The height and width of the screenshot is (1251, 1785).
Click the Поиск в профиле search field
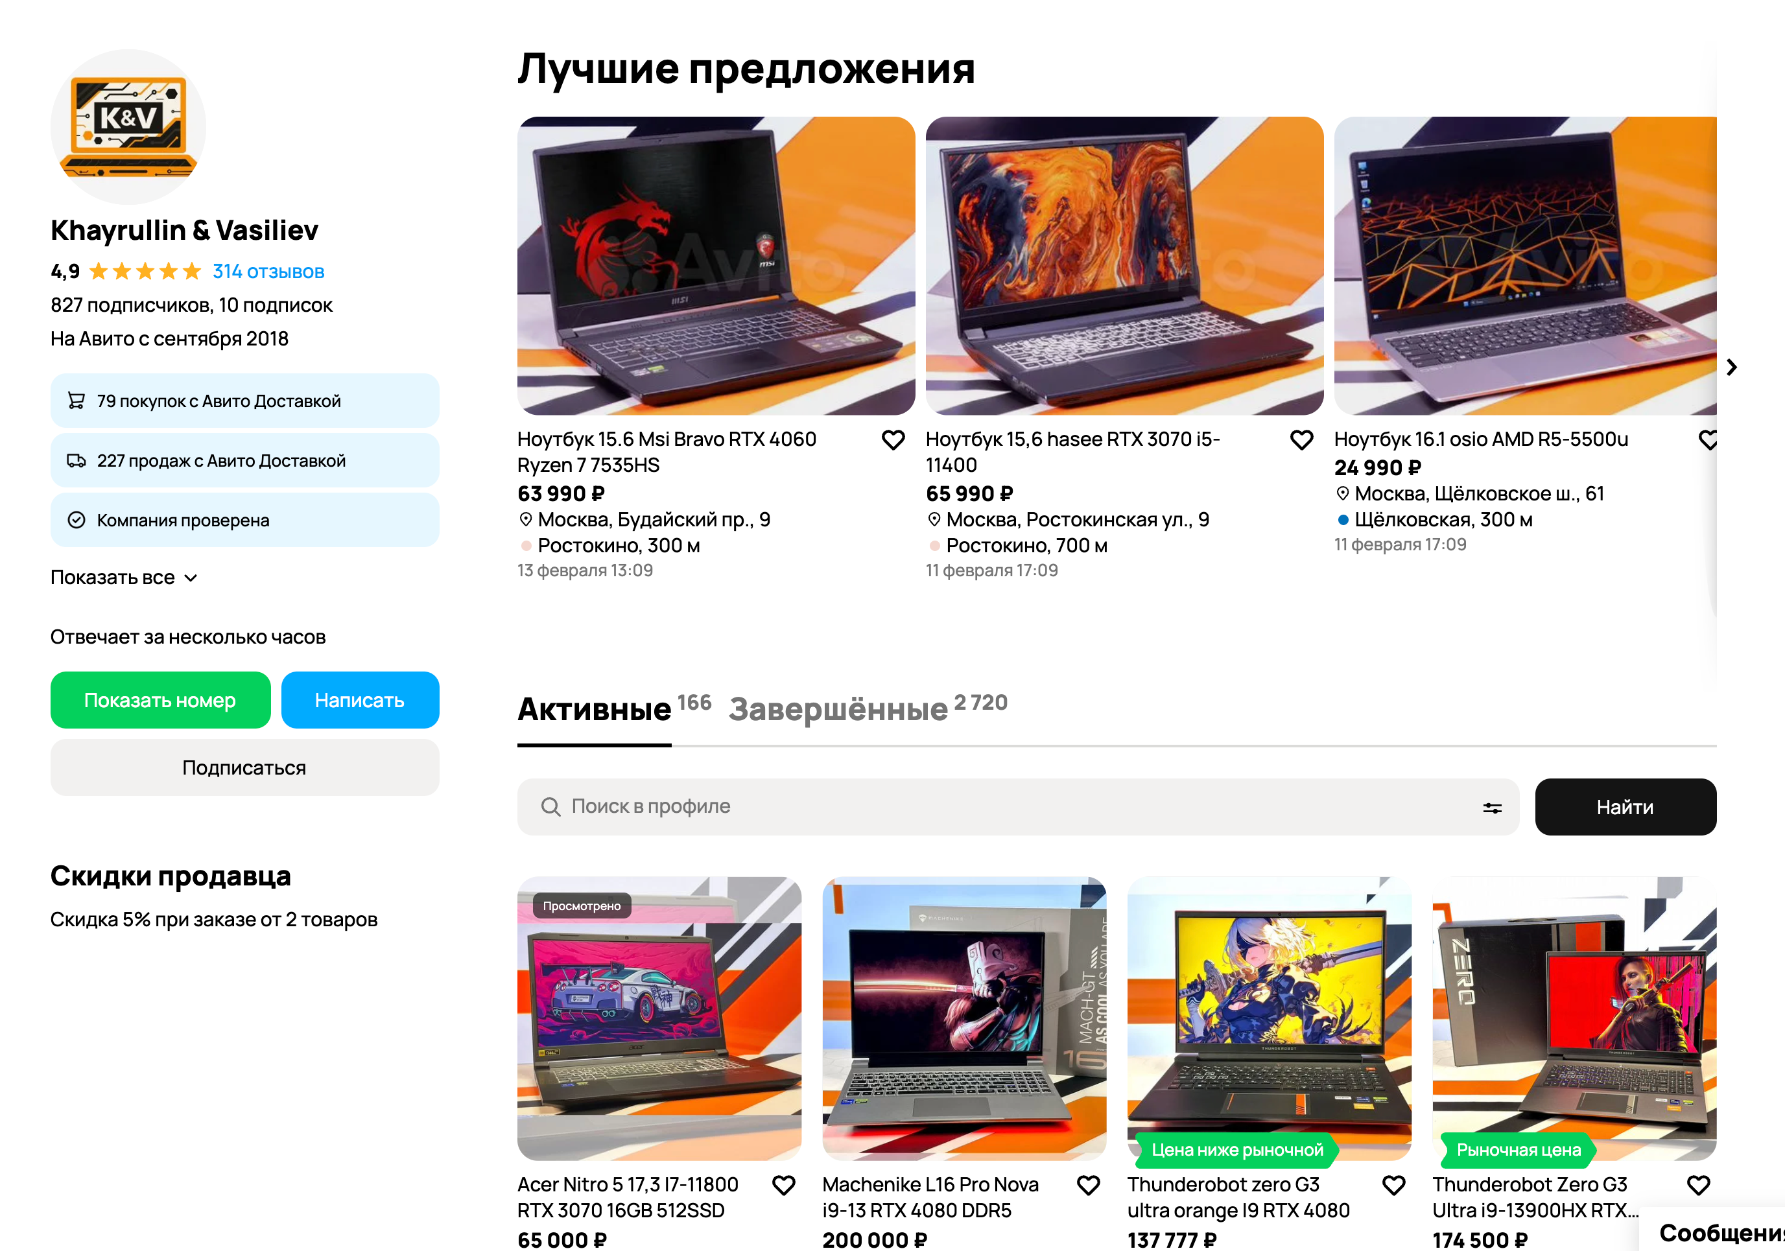pos(1018,806)
